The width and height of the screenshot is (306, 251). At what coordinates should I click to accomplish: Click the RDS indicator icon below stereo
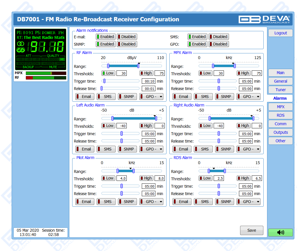(x=21, y=50)
